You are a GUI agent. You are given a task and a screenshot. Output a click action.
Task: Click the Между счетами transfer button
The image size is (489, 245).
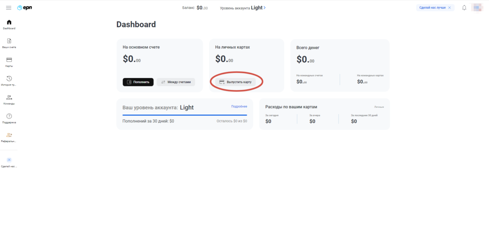click(x=176, y=82)
